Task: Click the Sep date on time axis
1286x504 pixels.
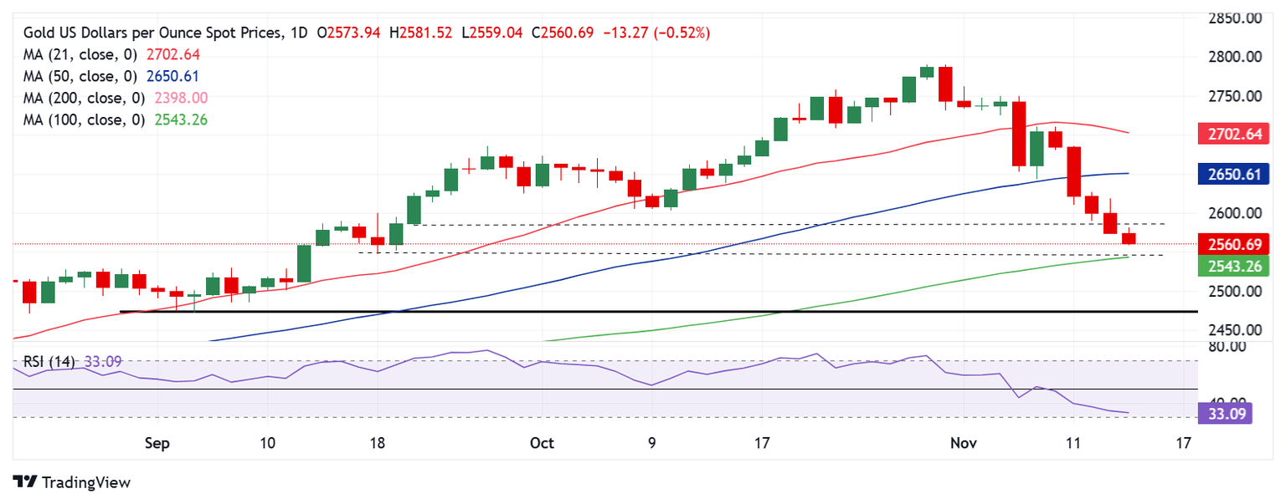Action: 157,443
